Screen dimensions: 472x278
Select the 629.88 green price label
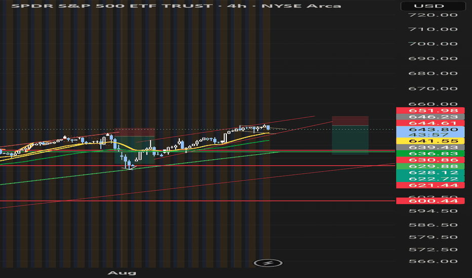(430, 166)
